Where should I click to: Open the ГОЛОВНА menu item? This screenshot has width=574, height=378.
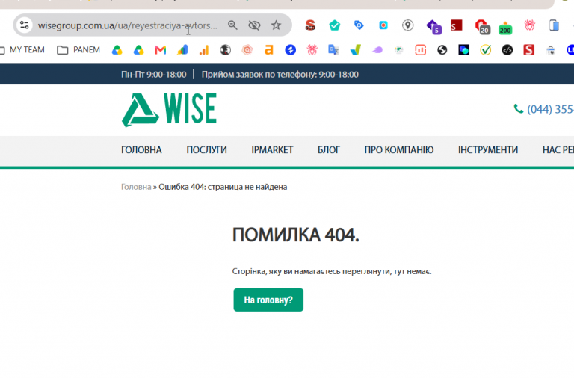[141, 150]
